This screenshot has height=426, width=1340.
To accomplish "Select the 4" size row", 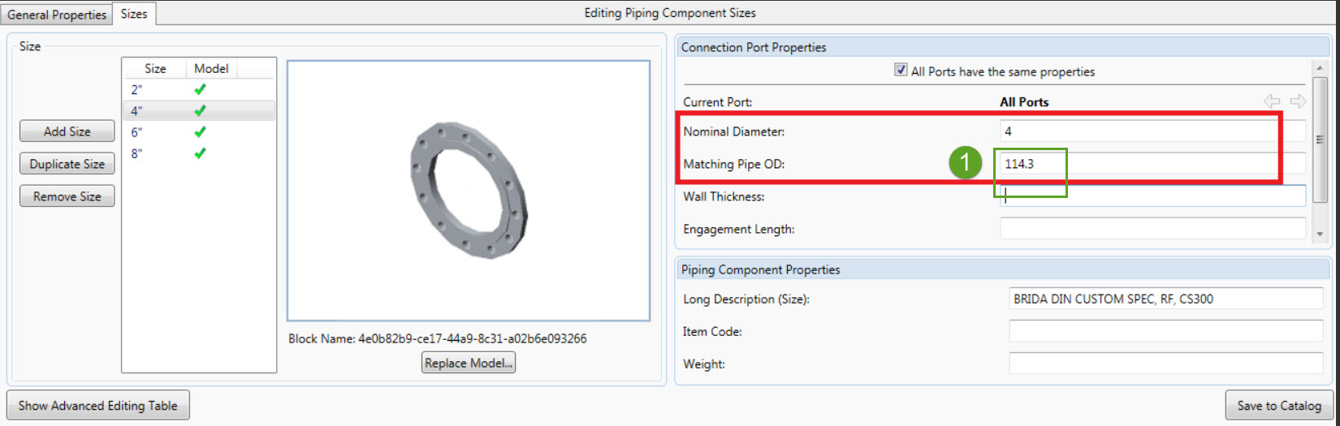I will click(x=199, y=110).
